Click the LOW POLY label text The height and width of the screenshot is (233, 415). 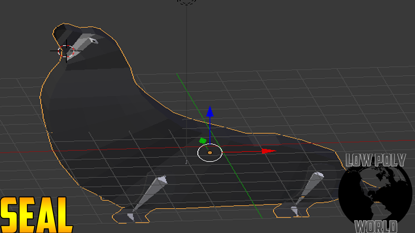[x=375, y=159]
